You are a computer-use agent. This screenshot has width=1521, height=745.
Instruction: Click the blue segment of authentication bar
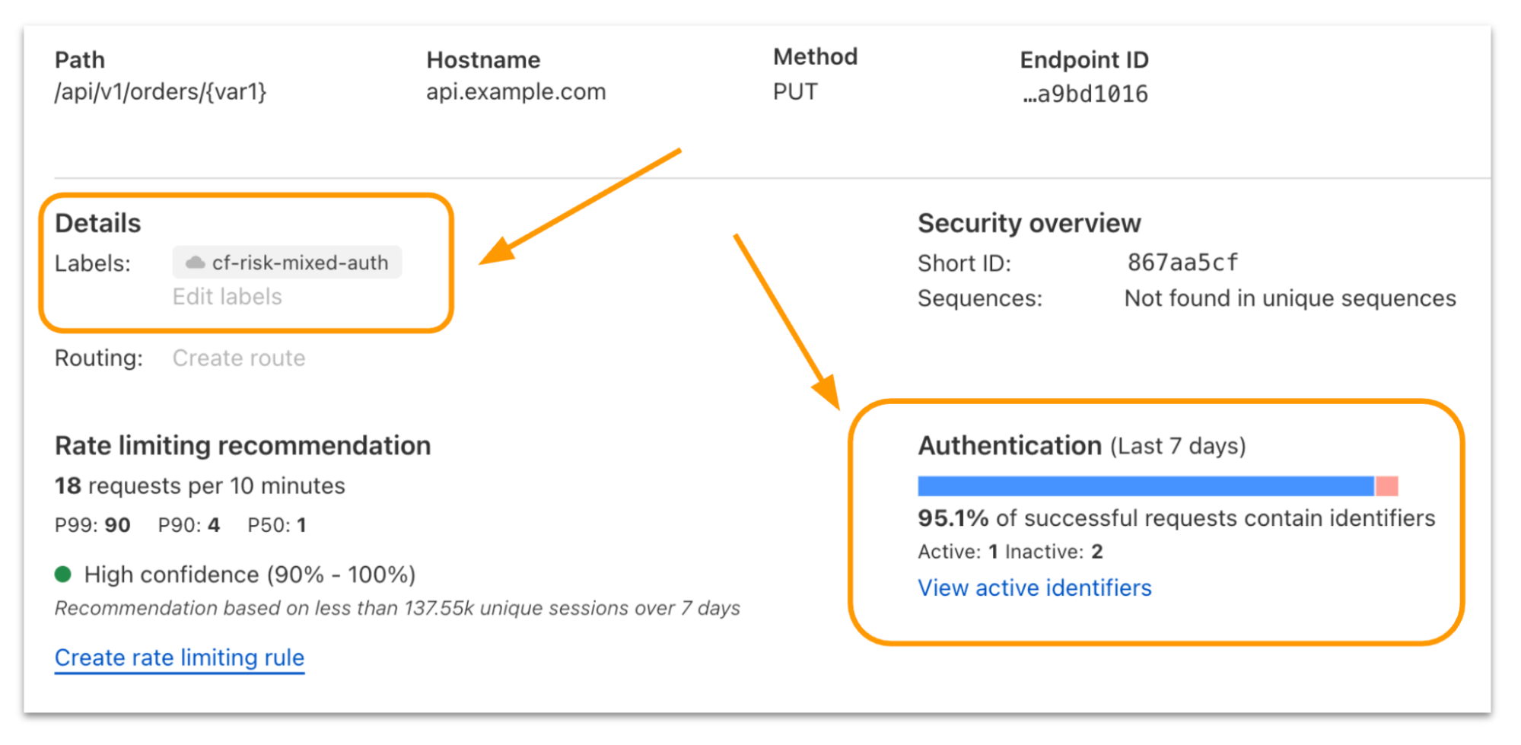click(x=1145, y=486)
